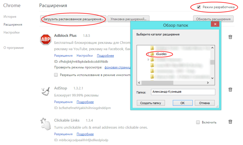Toggle the Режим разработчика checkbox
This screenshot has width=243, height=145.
tap(199, 7)
